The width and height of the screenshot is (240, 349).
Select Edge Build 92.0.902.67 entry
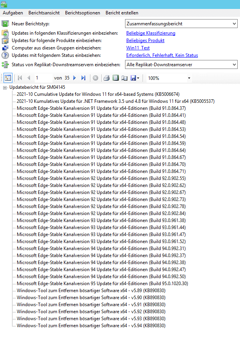click(101, 192)
